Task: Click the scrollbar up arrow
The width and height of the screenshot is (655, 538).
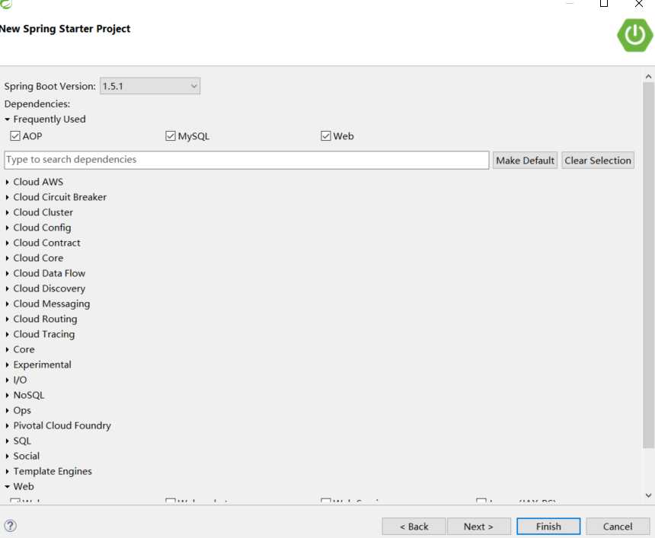Action: coord(648,76)
